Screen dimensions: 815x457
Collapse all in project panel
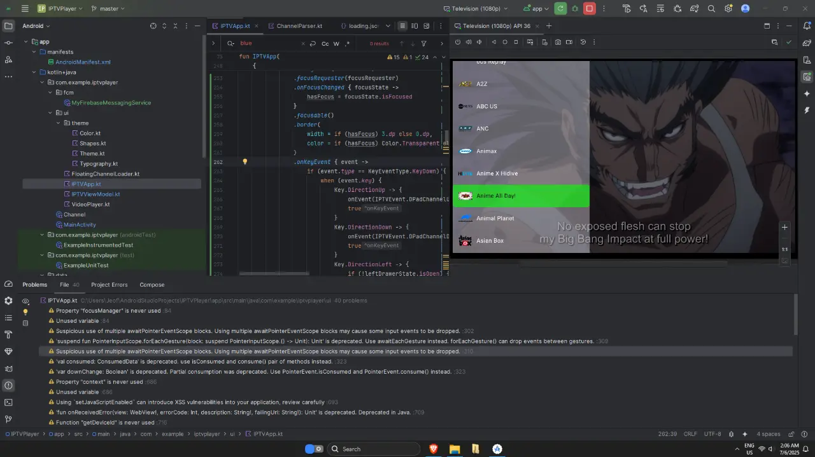(175, 26)
